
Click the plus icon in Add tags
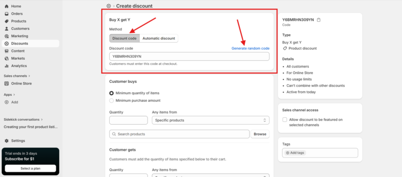[287, 153]
